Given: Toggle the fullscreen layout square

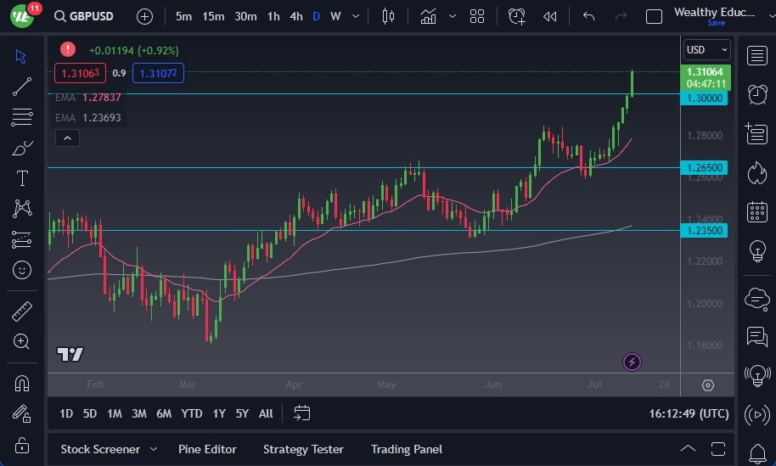Looking at the screenshot, I should pyautogui.click(x=654, y=16).
